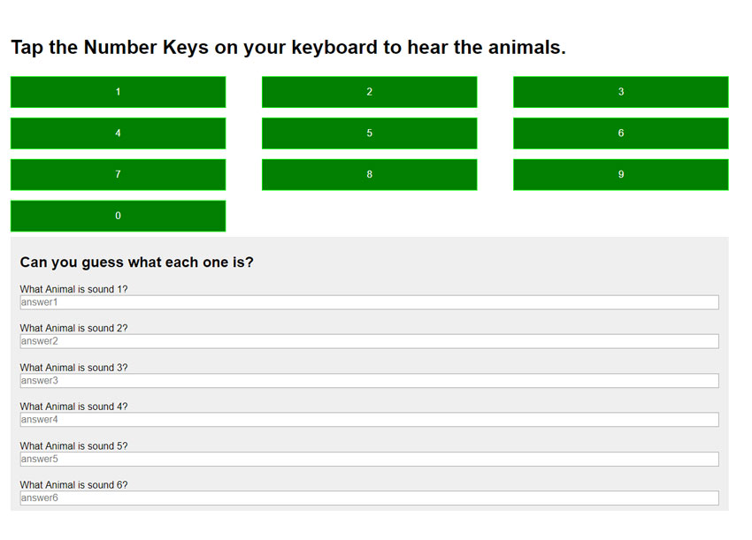The image size is (752, 540).
Task: Place cursor in the answer6 field
Action: click(369, 498)
